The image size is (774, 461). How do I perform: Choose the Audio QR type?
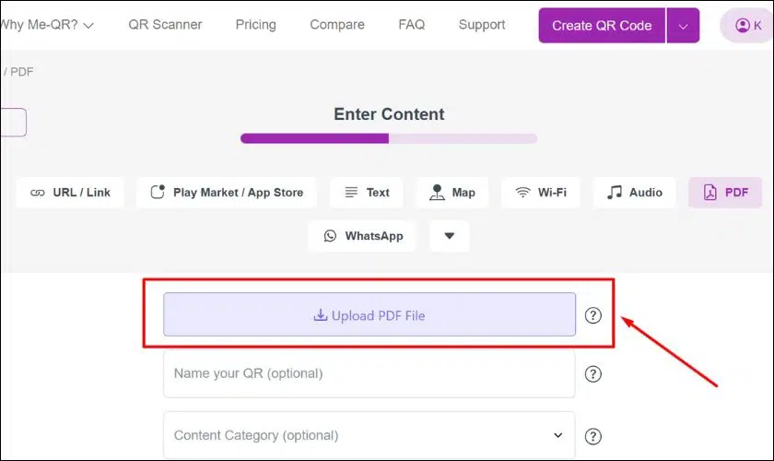[x=634, y=192]
